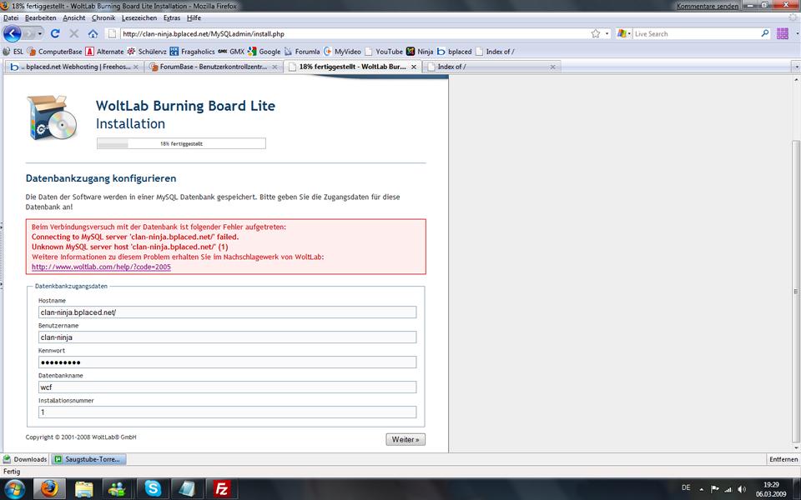Open the Chronik menu
The height and width of the screenshot is (500, 801).
(x=103, y=17)
